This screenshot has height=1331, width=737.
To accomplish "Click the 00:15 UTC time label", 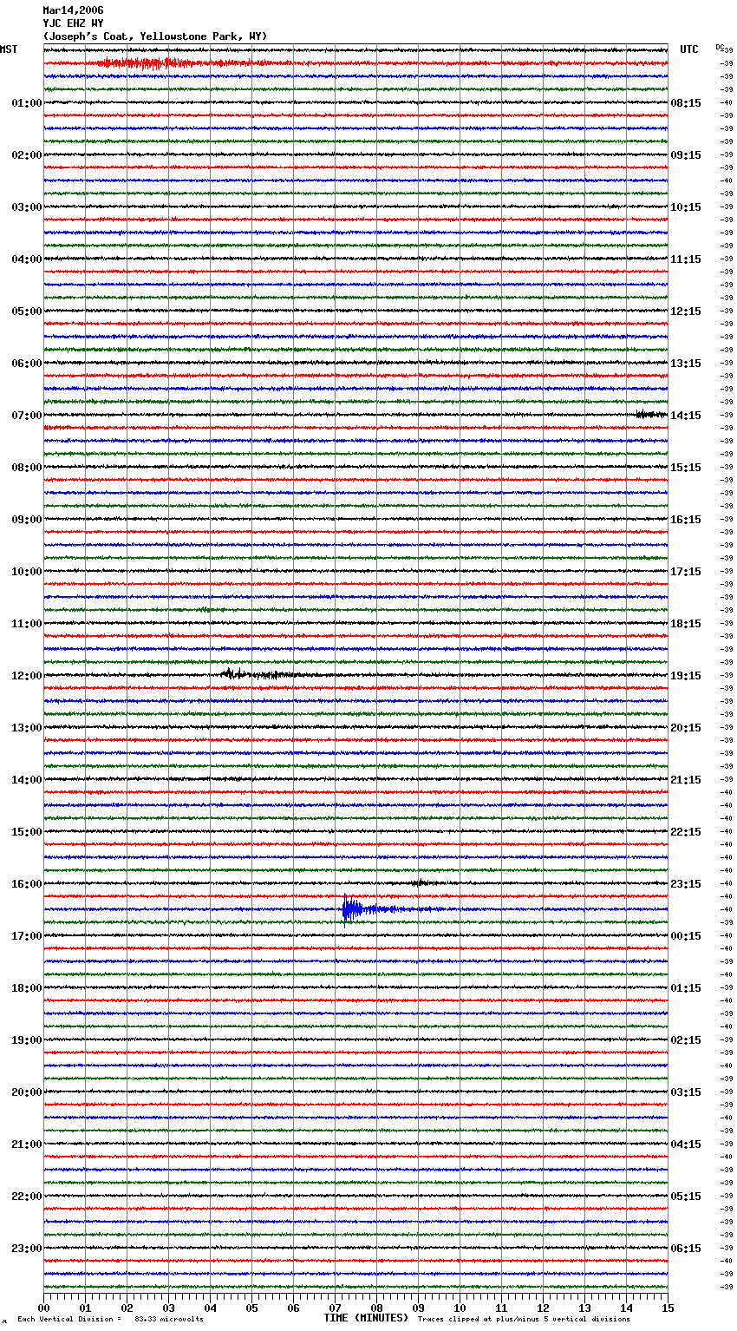I will 686,936.
